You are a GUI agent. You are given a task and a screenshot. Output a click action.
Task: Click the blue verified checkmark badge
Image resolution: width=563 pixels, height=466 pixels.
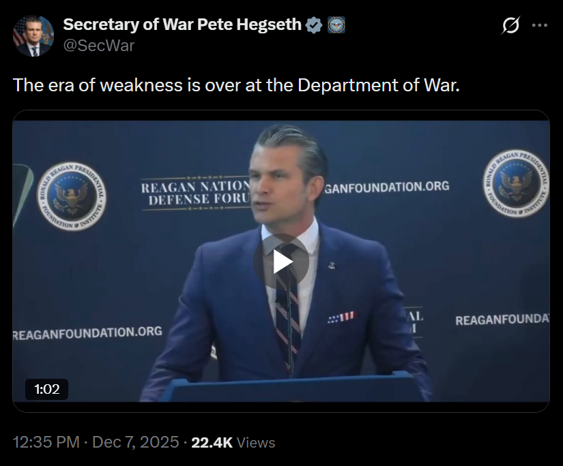coord(314,25)
